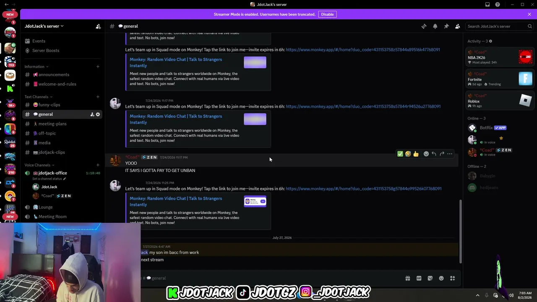The width and height of the screenshot is (537, 302).
Task: Open the Inbox icon in title bar
Action: (487, 5)
